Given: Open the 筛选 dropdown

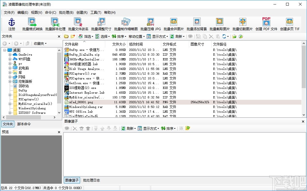Looking at the screenshot, I should (x=86, y=36).
